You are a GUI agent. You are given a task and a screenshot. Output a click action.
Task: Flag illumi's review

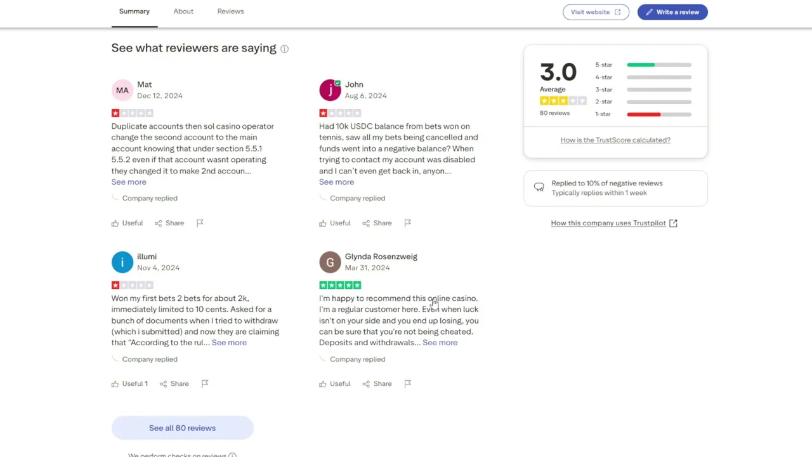click(x=205, y=383)
